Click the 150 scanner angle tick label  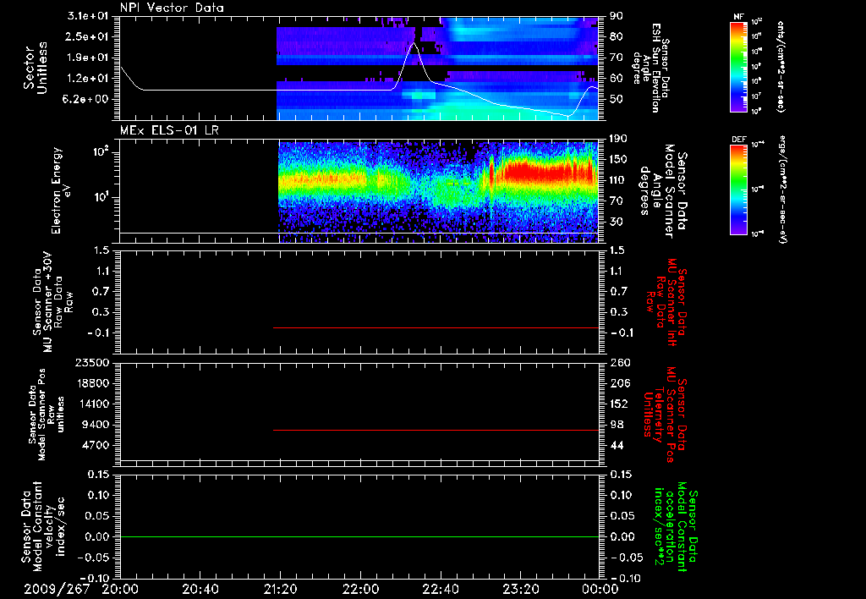(x=618, y=160)
